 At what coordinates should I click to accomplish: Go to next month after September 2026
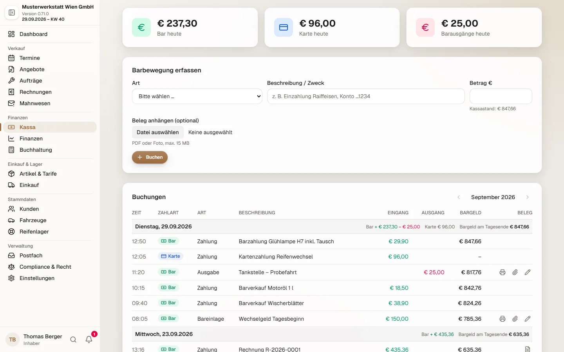tap(528, 197)
